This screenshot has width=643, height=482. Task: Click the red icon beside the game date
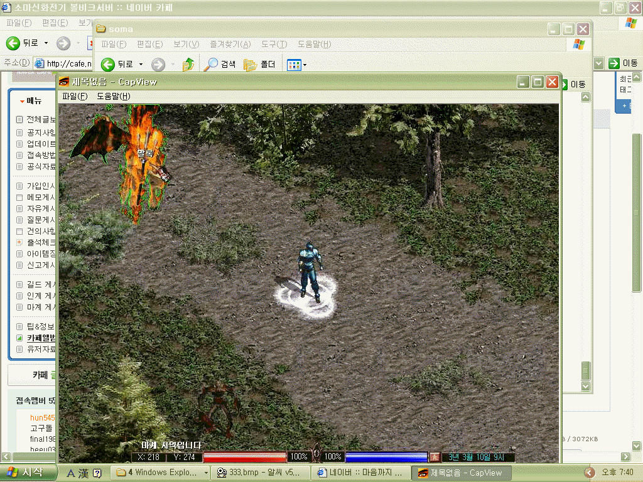tap(435, 457)
